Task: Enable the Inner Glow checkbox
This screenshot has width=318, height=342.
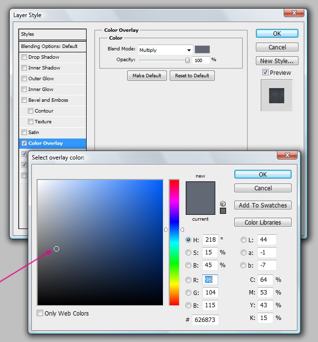Action: click(24, 90)
